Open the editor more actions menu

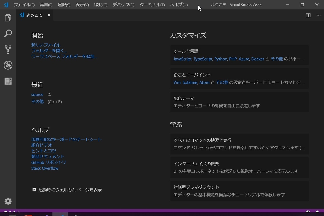click(318, 15)
